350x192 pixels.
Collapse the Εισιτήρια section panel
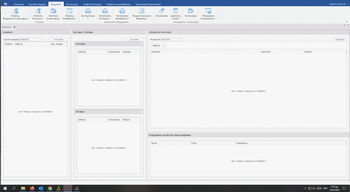tap(141, 44)
